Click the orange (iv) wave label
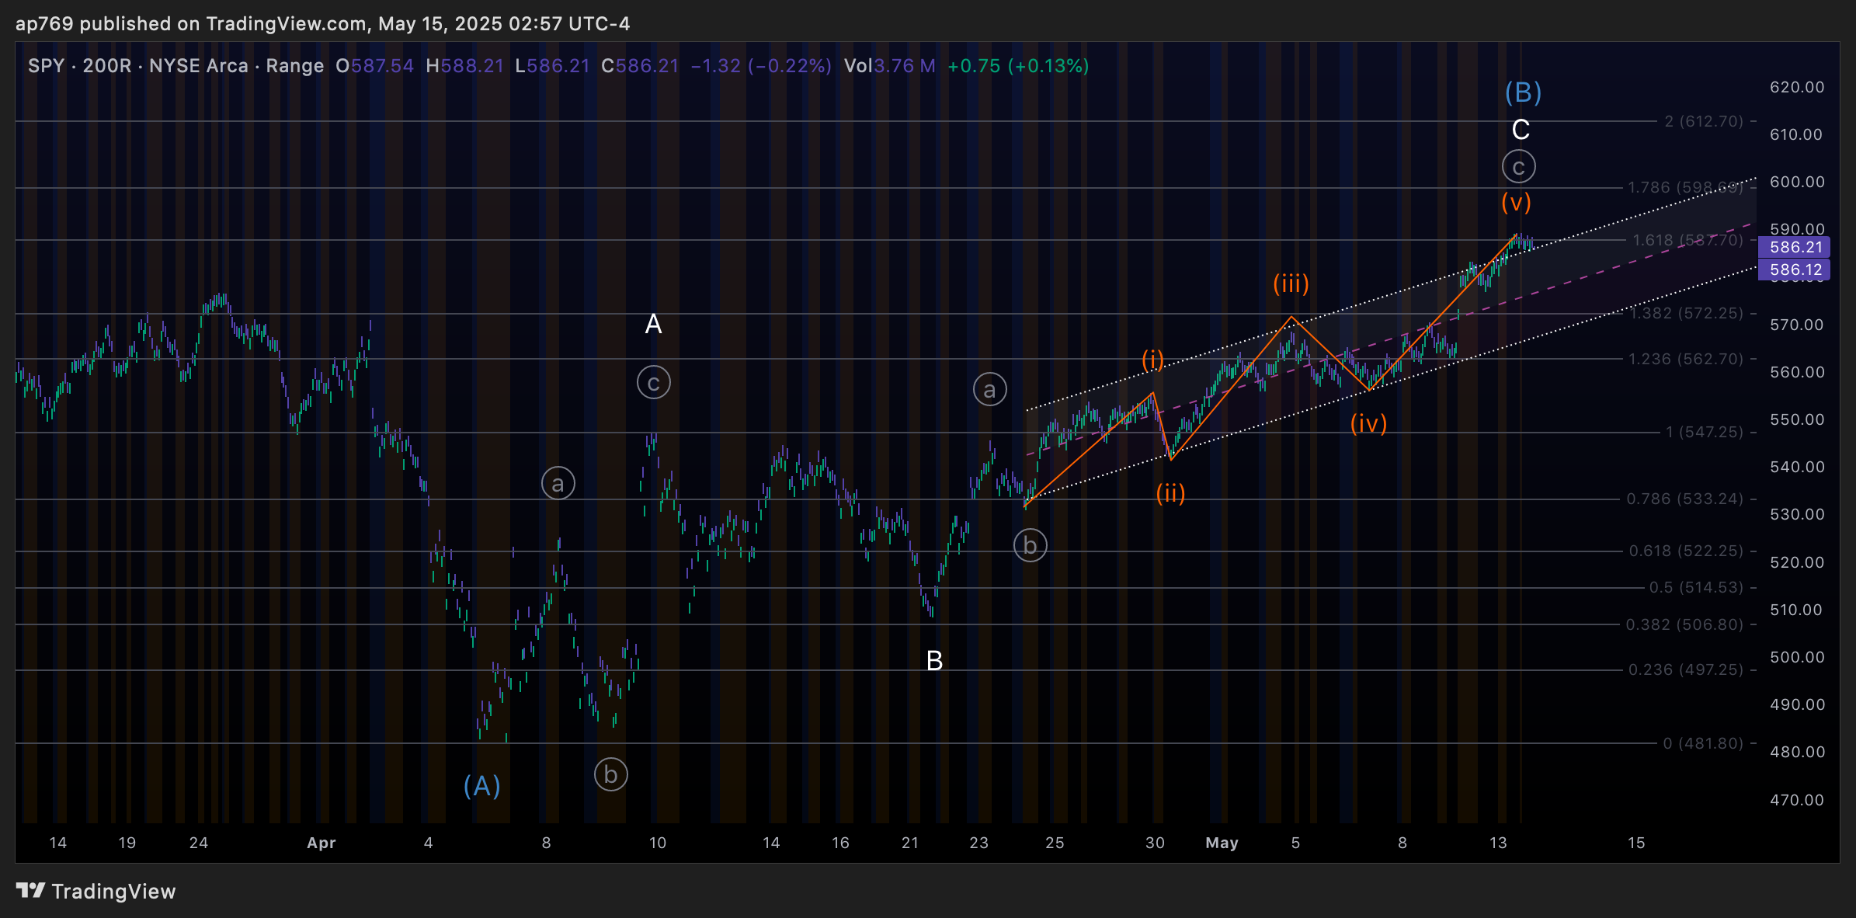Image resolution: width=1856 pixels, height=918 pixels. click(x=1368, y=423)
